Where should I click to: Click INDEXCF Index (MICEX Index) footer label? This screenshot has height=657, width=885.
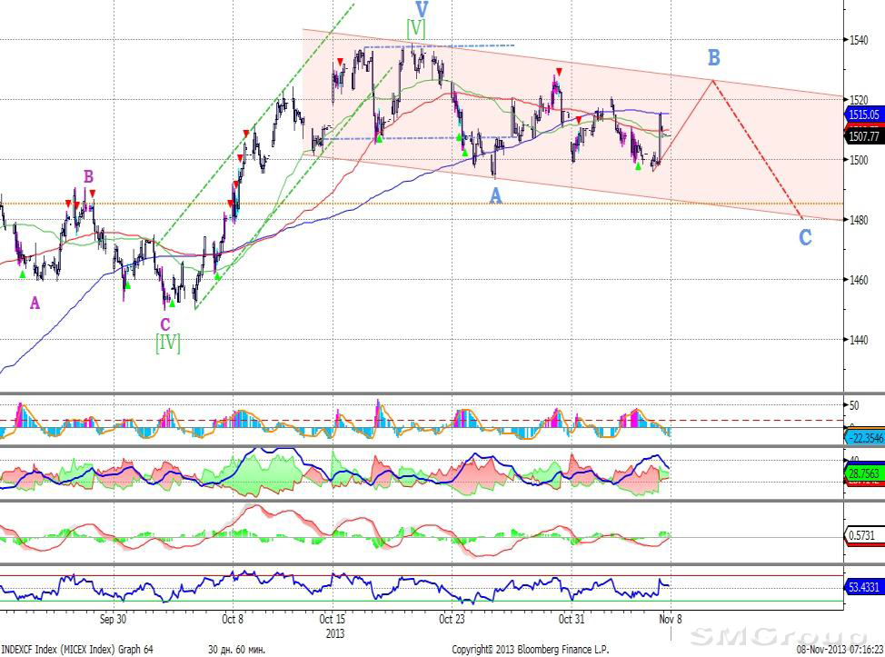76,649
